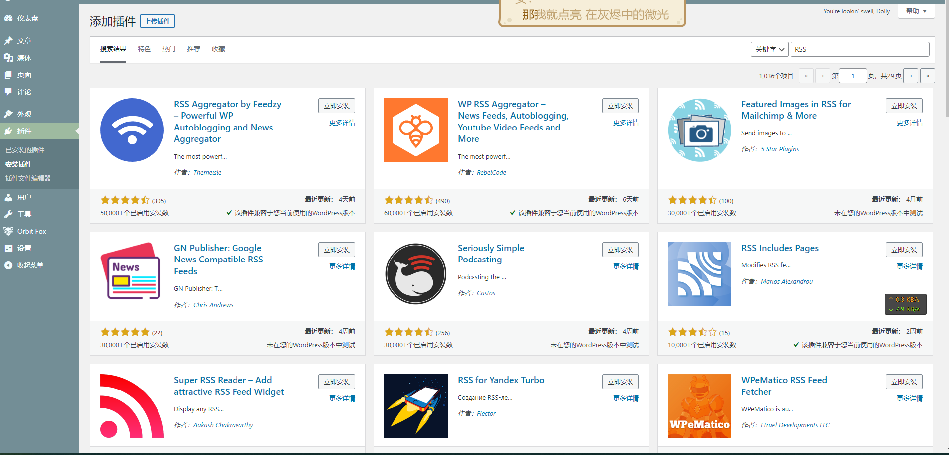Jump to last page with » button
Screen dimensions: 949x455
927,76
